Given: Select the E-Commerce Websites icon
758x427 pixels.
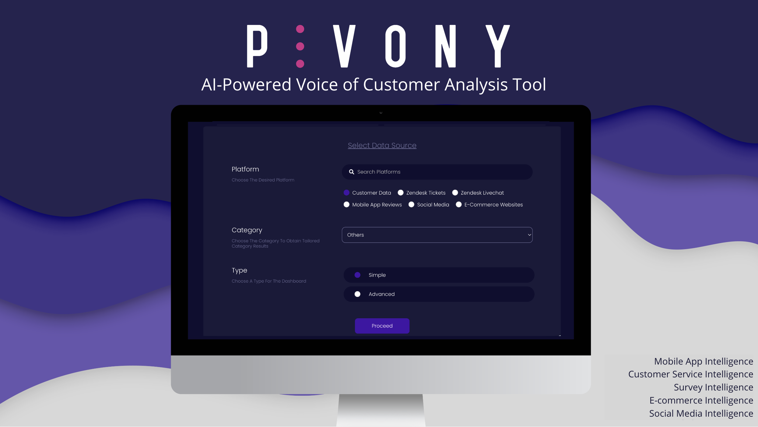Looking at the screenshot, I should point(458,204).
